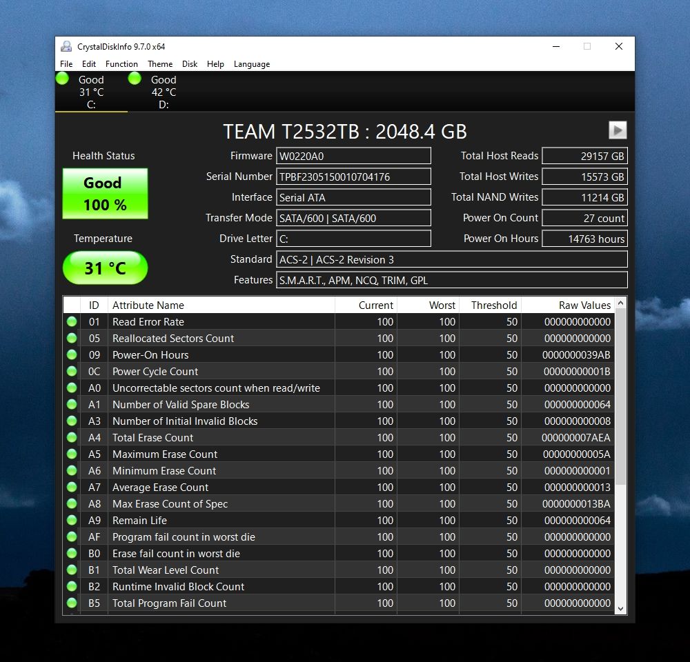Image resolution: width=690 pixels, height=662 pixels.
Task: Open the Function menu
Action: 121,64
